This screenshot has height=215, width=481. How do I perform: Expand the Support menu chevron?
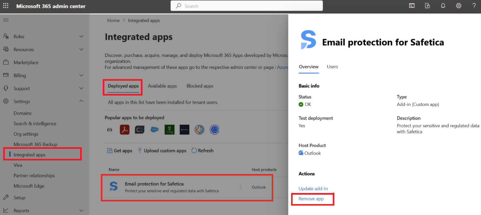pos(81,88)
